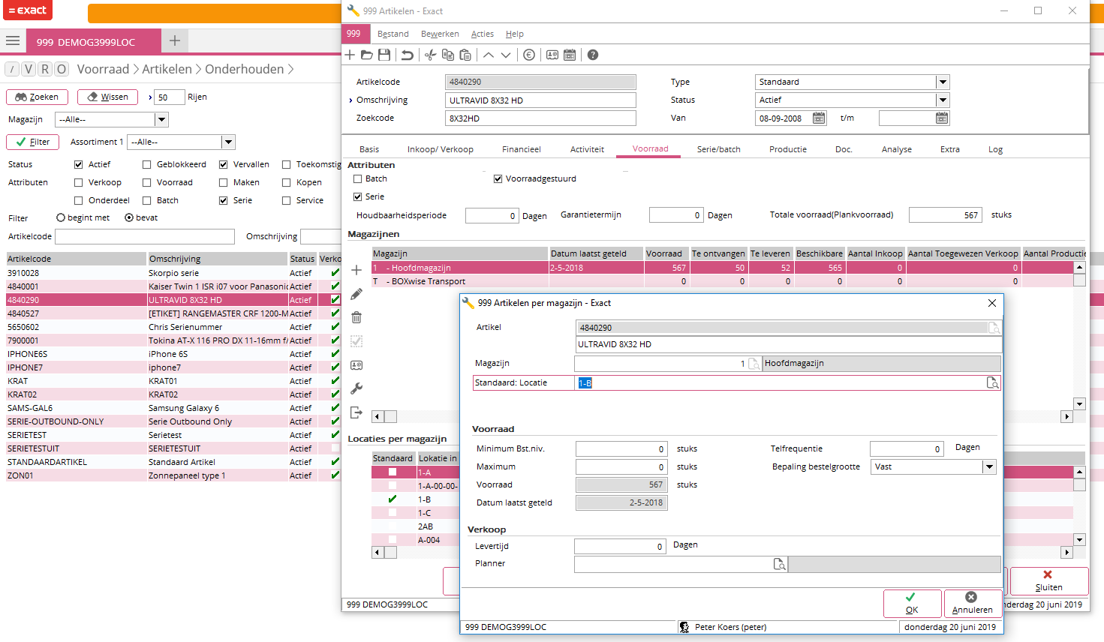Enable the Batch checkbox under Attributen

(x=358, y=178)
